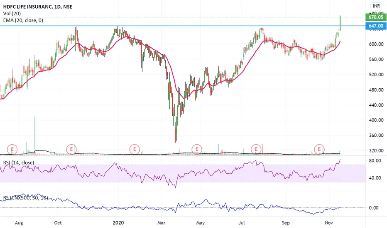
Task: Select the RSI (14, close) indicator label
Action: [x=19, y=163]
